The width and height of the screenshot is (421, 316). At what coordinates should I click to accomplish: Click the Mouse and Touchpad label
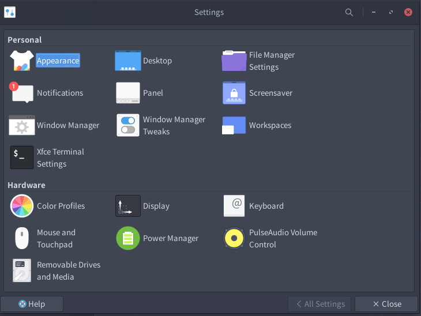click(x=56, y=238)
